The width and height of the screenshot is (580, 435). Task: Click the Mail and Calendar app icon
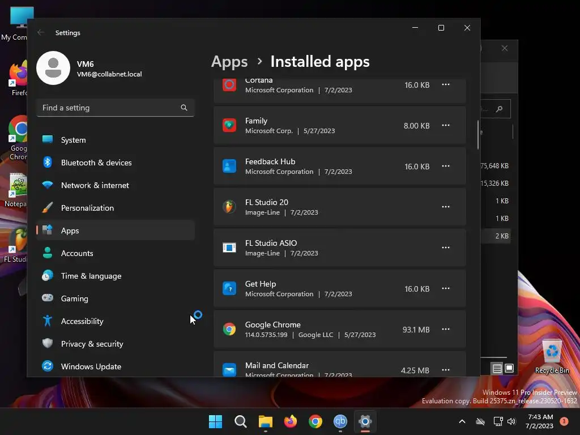pos(229,369)
